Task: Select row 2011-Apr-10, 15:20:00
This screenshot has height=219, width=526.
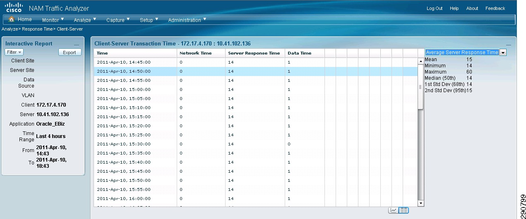Action: pos(256,126)
